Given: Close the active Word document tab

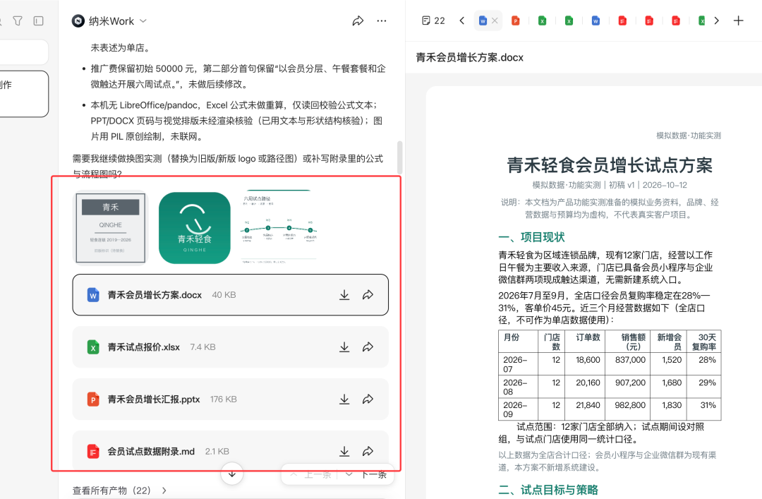Looking at the screenshot, I should (x=495, y=20).
